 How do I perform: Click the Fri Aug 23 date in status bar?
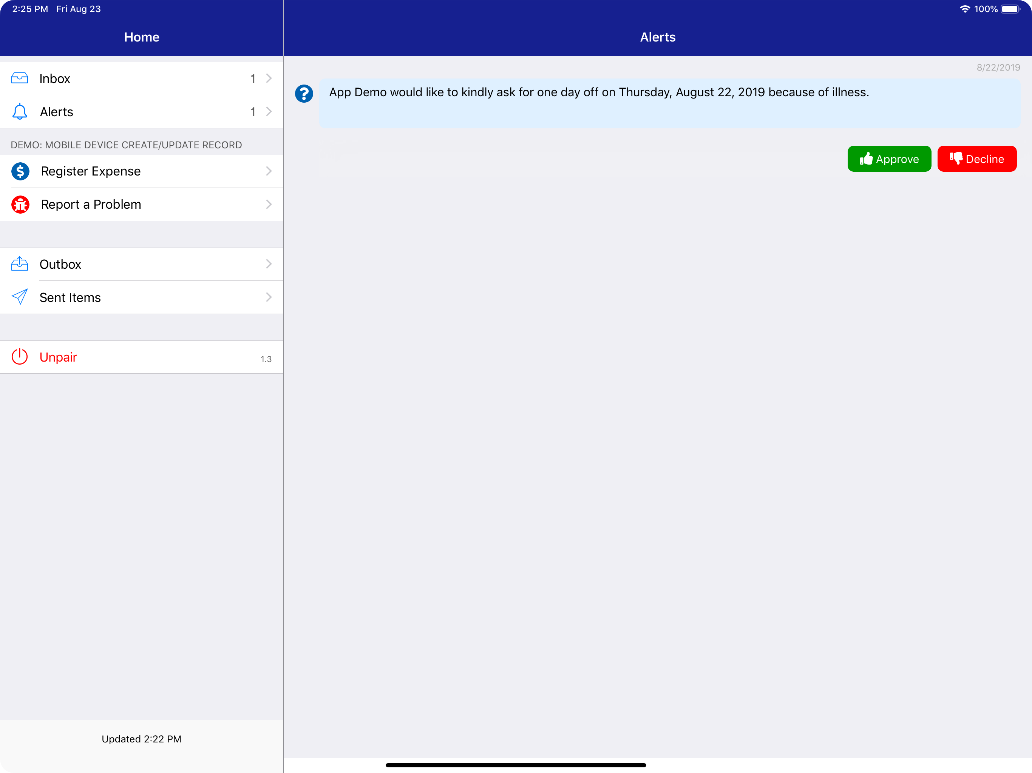pos(78,9)
